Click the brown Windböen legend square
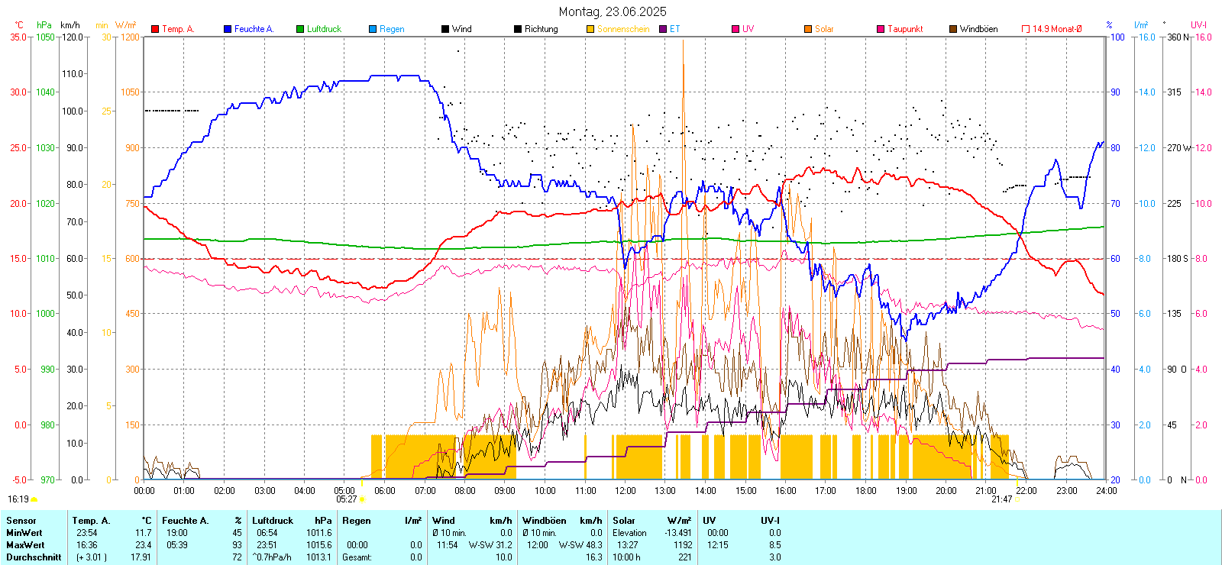This screenshot has width=1222, height=565. 953,29
